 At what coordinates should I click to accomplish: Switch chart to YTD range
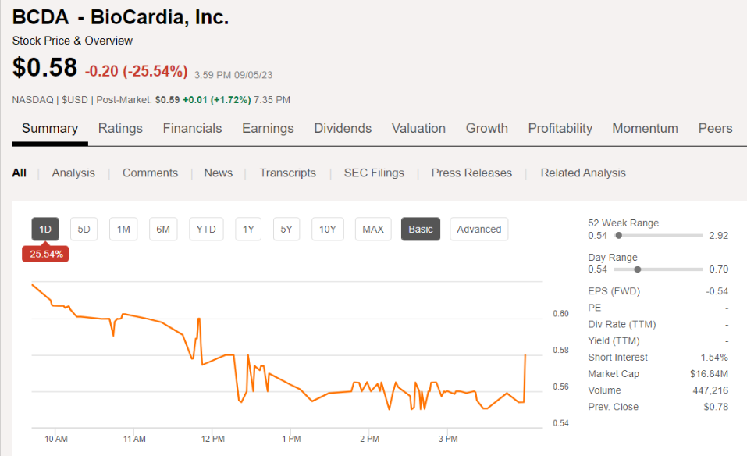[x=206, y=229]
